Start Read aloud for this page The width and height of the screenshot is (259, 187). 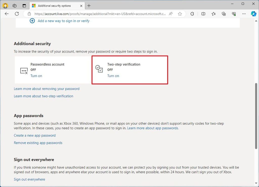(x=171, y=14)
